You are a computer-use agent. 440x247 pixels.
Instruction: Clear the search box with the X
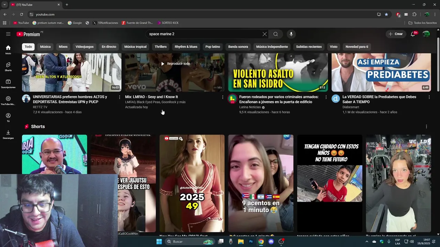pos(264,34)
